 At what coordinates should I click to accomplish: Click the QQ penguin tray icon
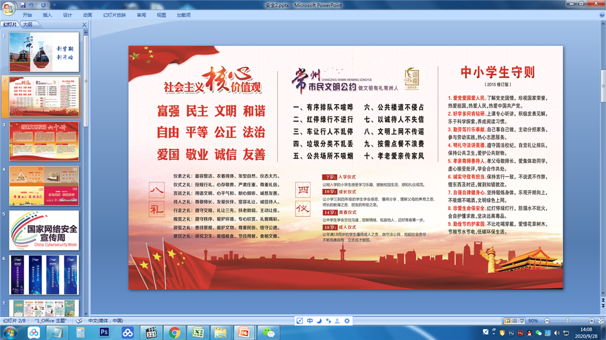tap(529, 333)
